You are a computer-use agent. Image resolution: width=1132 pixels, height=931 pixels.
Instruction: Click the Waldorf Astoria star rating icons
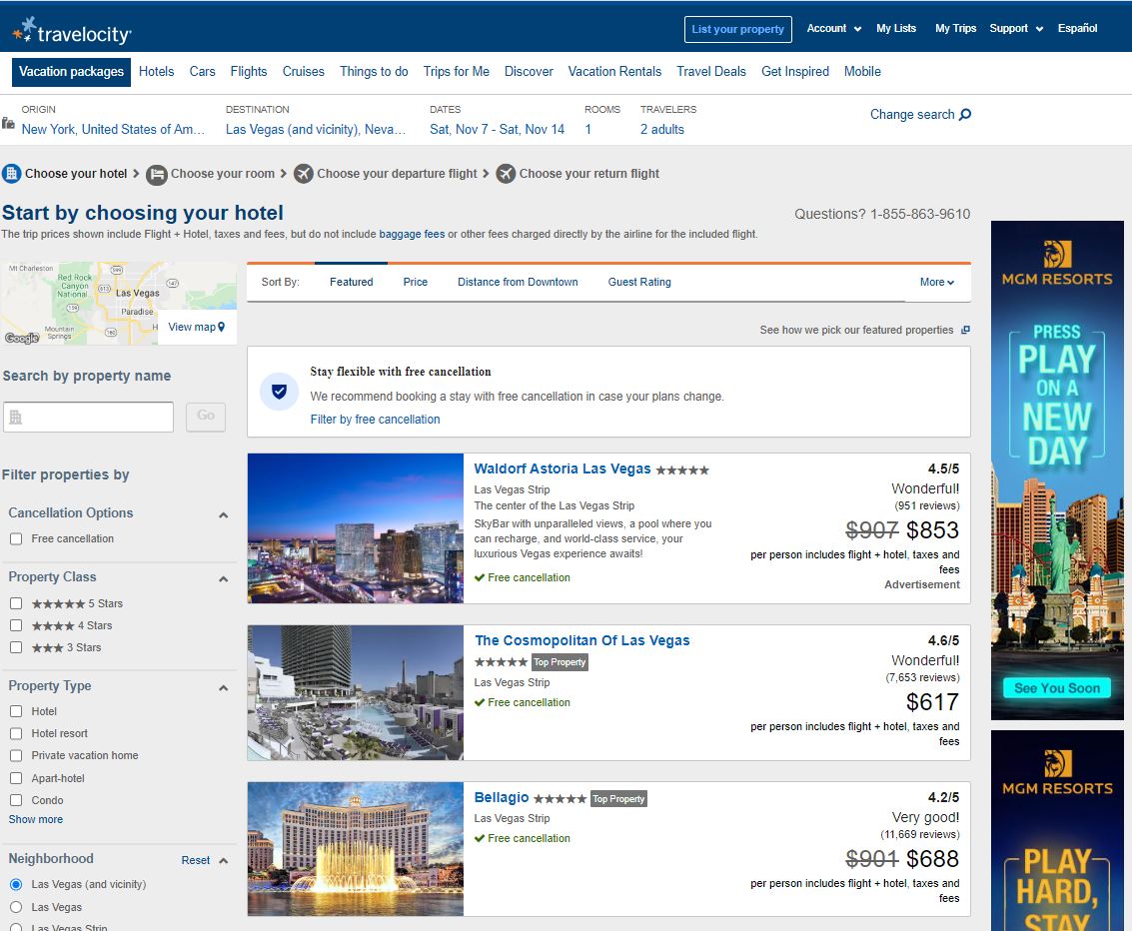(682, 469)
